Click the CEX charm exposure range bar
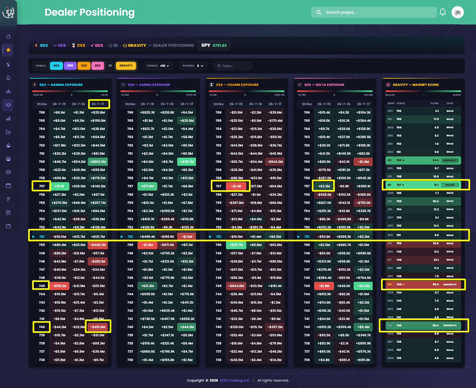This screenshot has height=388, width=476. point(247,91)
